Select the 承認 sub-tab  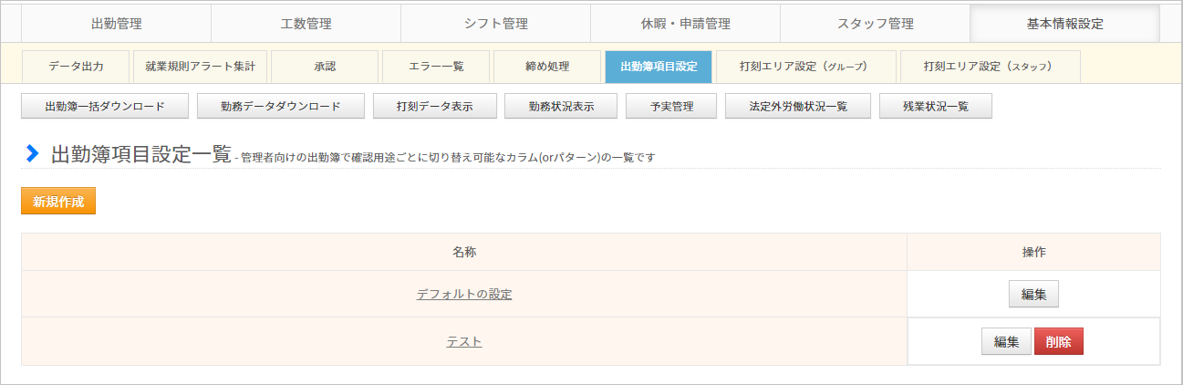coord(325,67)
